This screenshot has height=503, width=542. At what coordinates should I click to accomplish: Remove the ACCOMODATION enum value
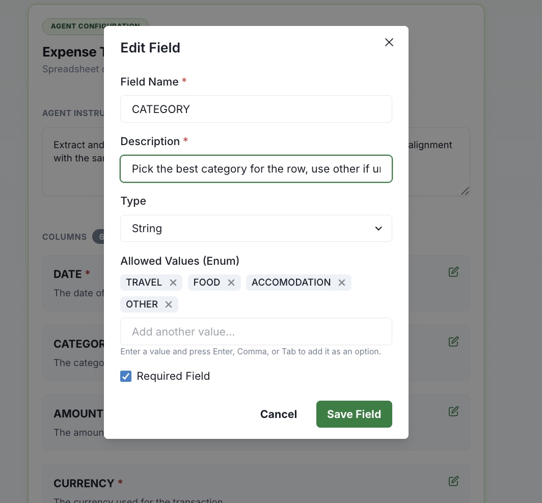pos(341,282)
